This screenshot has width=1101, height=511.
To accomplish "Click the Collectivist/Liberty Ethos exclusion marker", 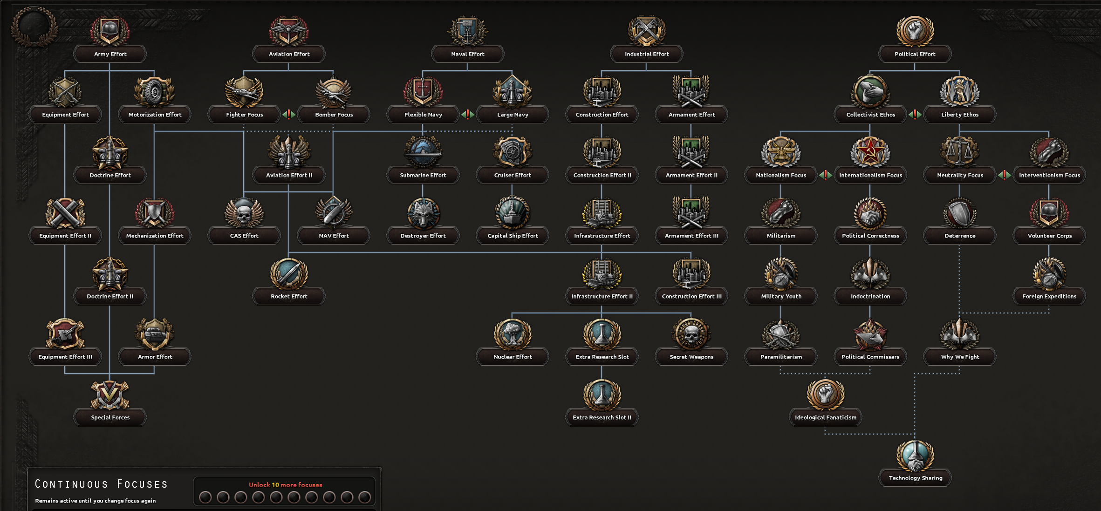I will (x=915, y=114).
